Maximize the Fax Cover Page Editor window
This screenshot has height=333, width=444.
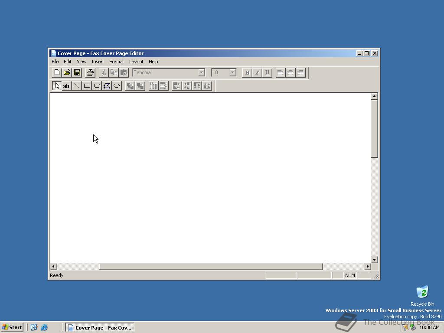[x=367, y=53]
